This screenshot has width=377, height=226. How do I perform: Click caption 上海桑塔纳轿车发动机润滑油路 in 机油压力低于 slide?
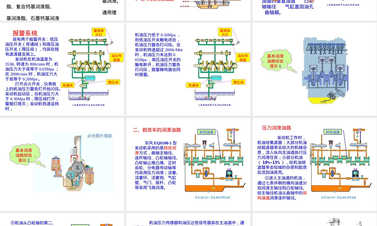(x=215, y=105)
